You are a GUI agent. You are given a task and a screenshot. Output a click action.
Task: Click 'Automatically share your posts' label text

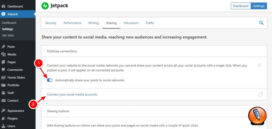(x=90, y=80)
